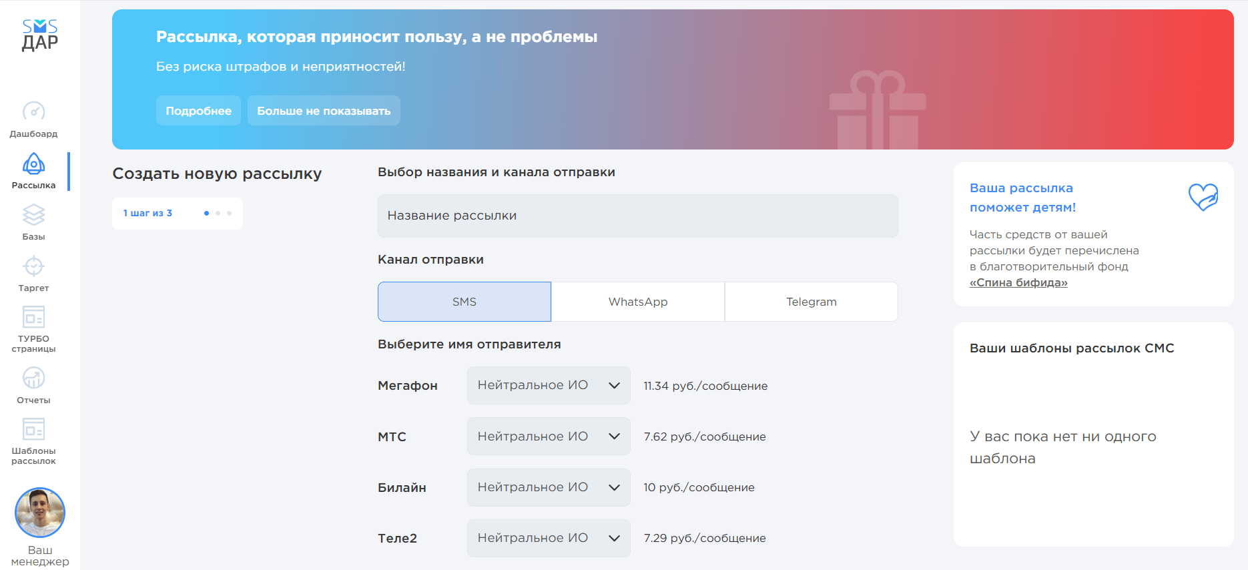Select SMS as sending channel
This screenshot has height=570, width=1248.
(464, 302)
